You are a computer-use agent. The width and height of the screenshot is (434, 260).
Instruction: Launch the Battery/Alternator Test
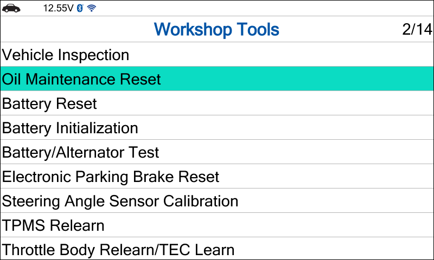pos(81,152)
